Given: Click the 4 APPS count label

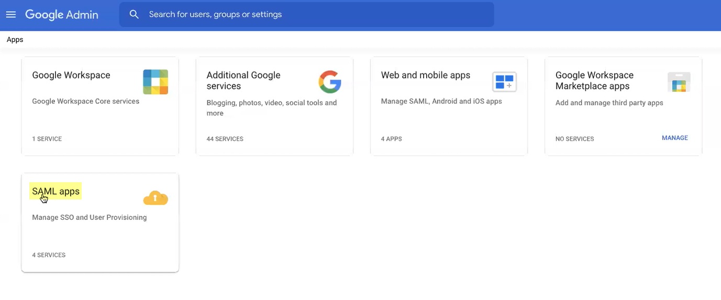Looking at the screenshot, I should (x=391, y=139).
